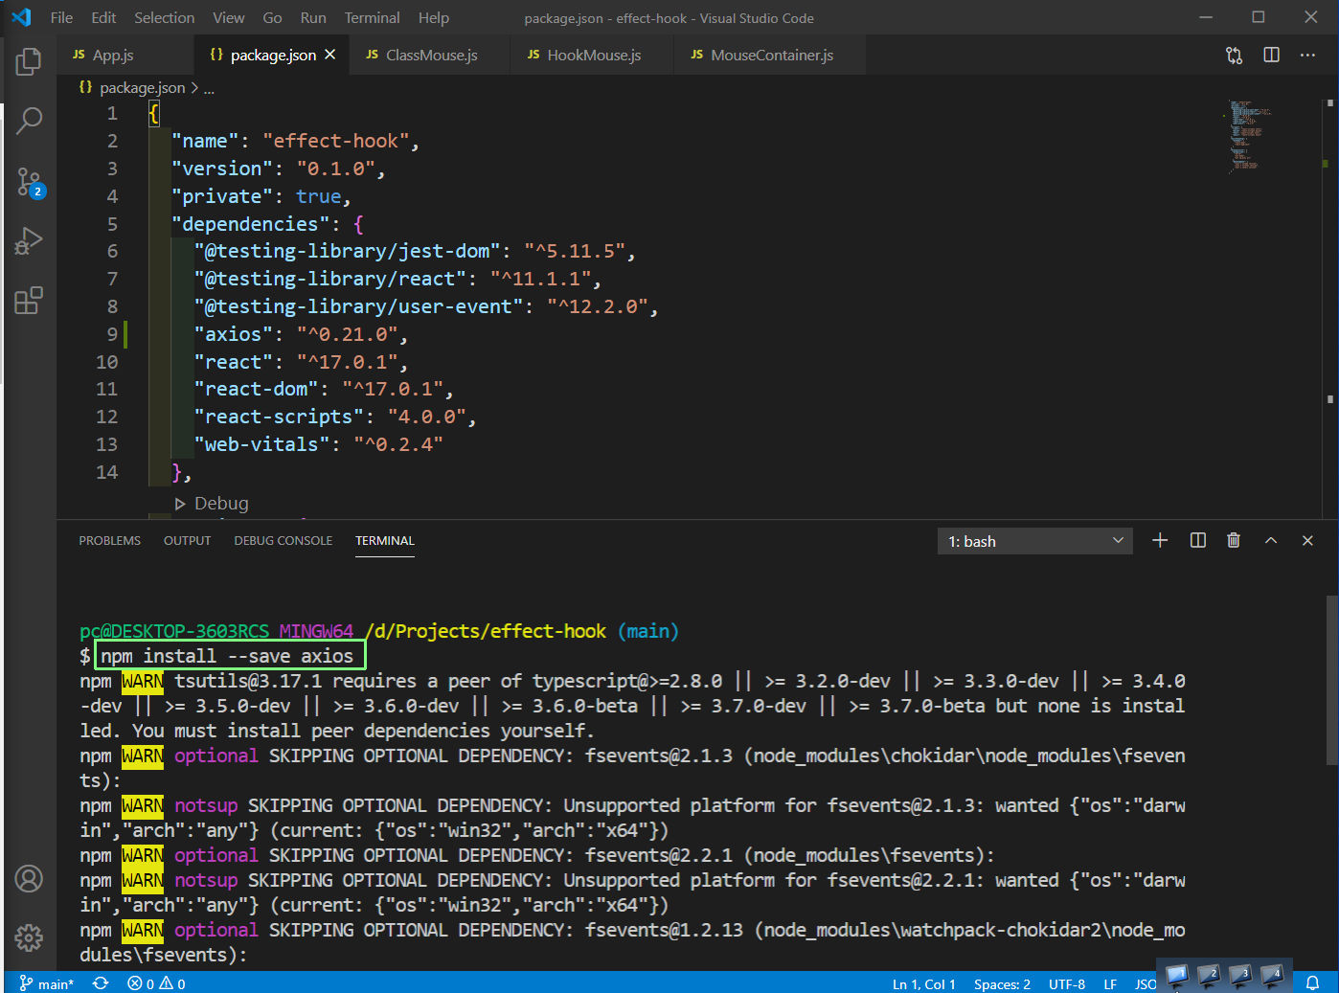The image size is (1339, 993).
Task: Open the Manage gear icon
Action: (x=29, y=937)
